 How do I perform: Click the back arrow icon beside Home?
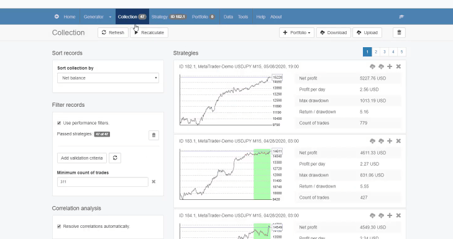coord(57,17)
